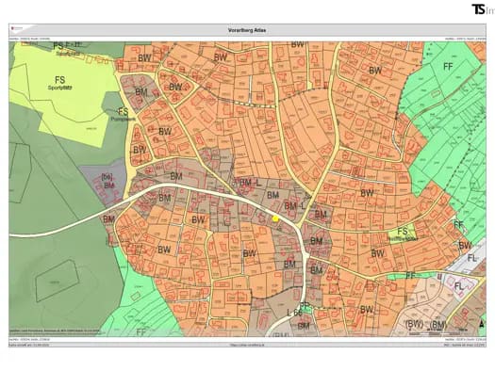Click the coordinate readout at the top left
The height and width of the screenshot is (371, 495).
coord(29,39)
